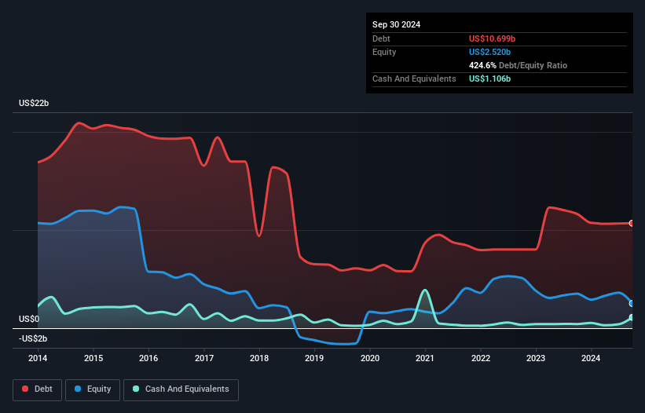Screen dimensions: 645x413
Task: Toggle the Debt legend series
Action: 38,389
